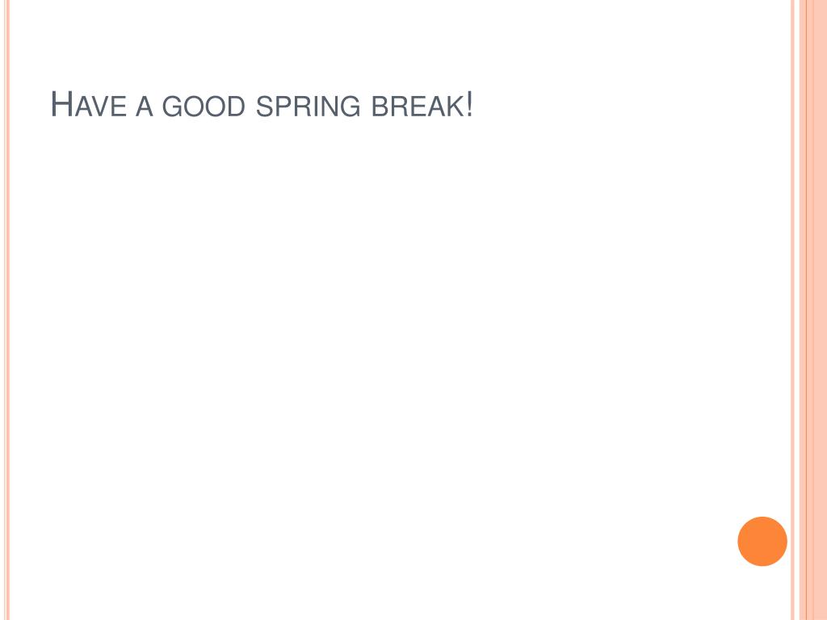Click the double O in "good"
827x620 pixels.
coord(204,106)
